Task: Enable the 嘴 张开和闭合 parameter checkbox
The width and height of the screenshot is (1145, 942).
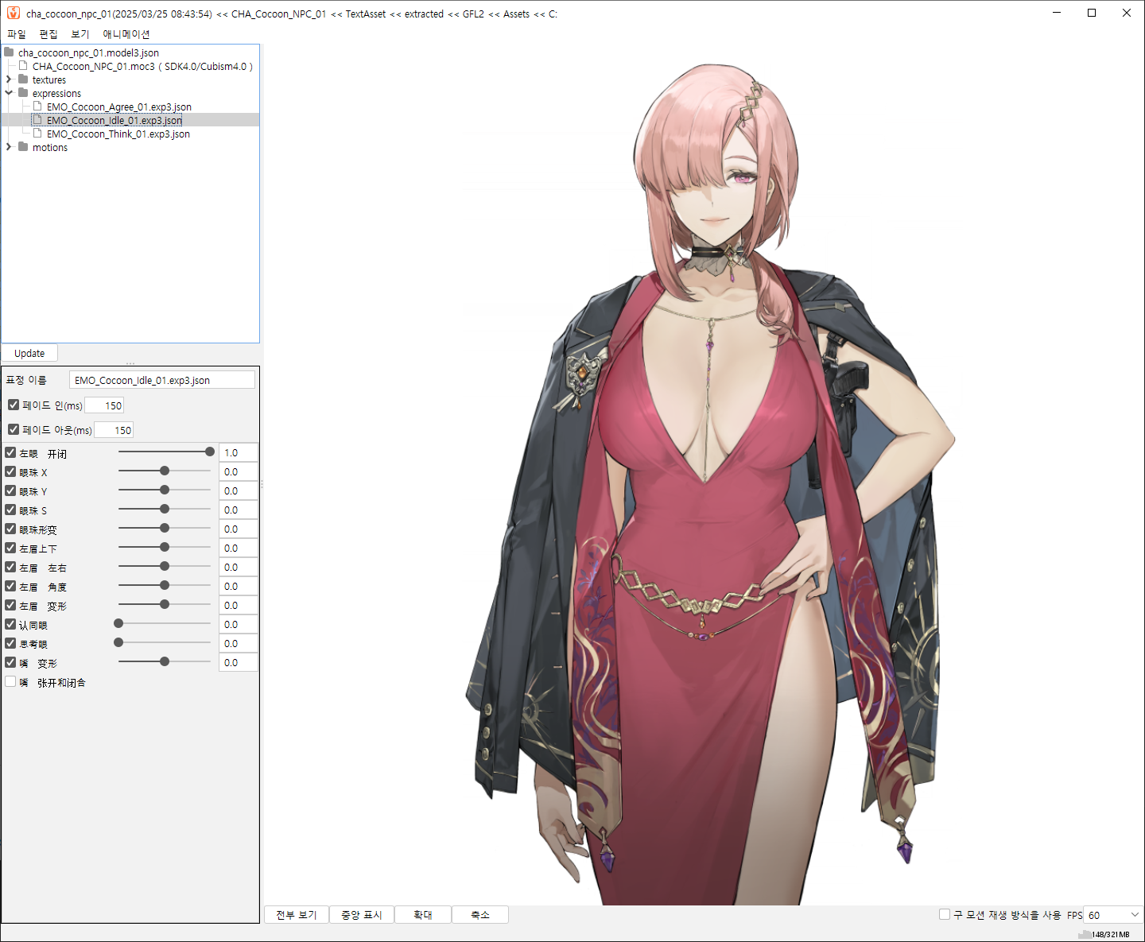Action: pyautogui.click(x=10, y=682)
